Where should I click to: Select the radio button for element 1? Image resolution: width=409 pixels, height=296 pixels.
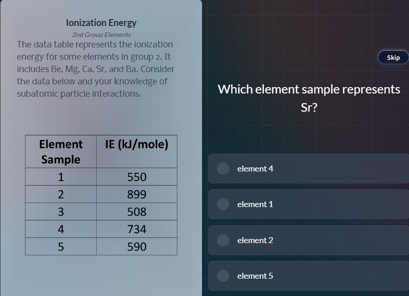[x=223, y=204]
